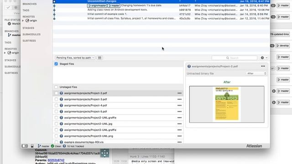This screenshot has height=164, width=292.
Task: Click untracked status icon of Project-4.pdf
Action: point(61,105)
